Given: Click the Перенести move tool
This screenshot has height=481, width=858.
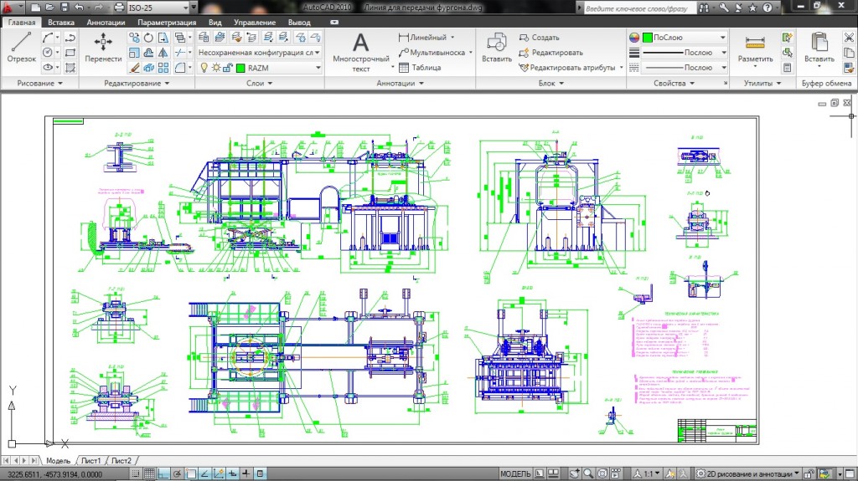Looking at the screenshot, I should pyautogui.click(x=103, y=47).
